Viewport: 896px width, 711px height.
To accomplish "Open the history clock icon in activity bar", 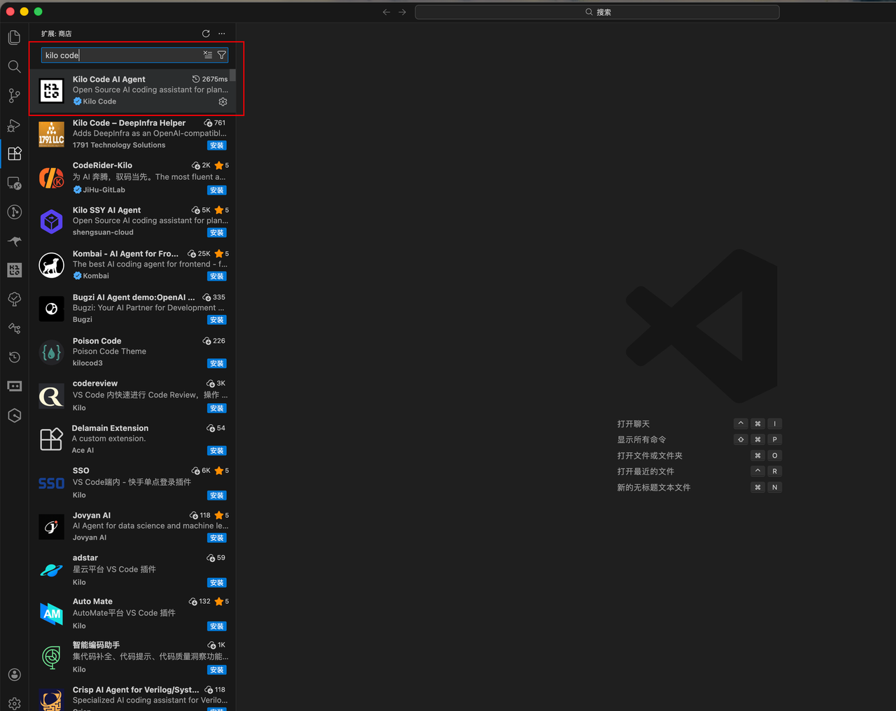I will click(x=14, y=358).
